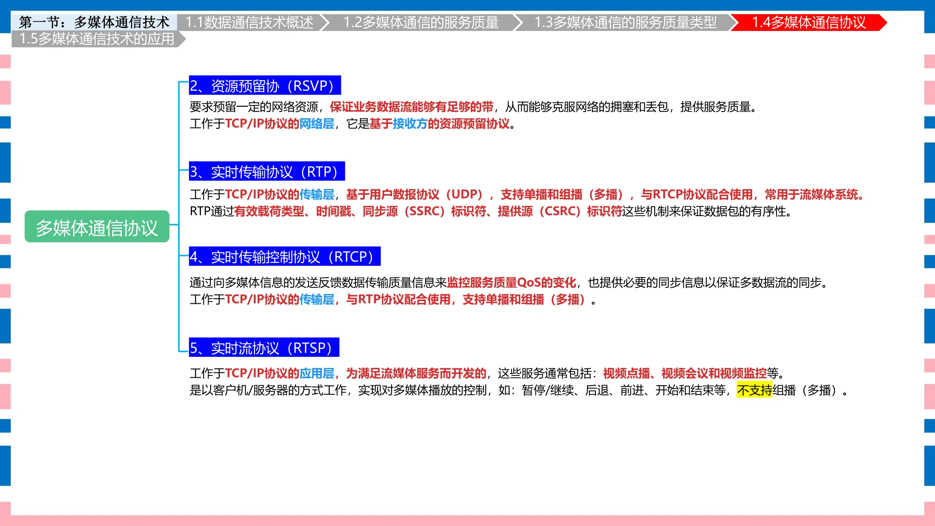Image resolution: width=935 pixels, height=526 pixels.
Task: Click heading 3、实时传输协议（RTP）
Action: click(x=267, y=171)
